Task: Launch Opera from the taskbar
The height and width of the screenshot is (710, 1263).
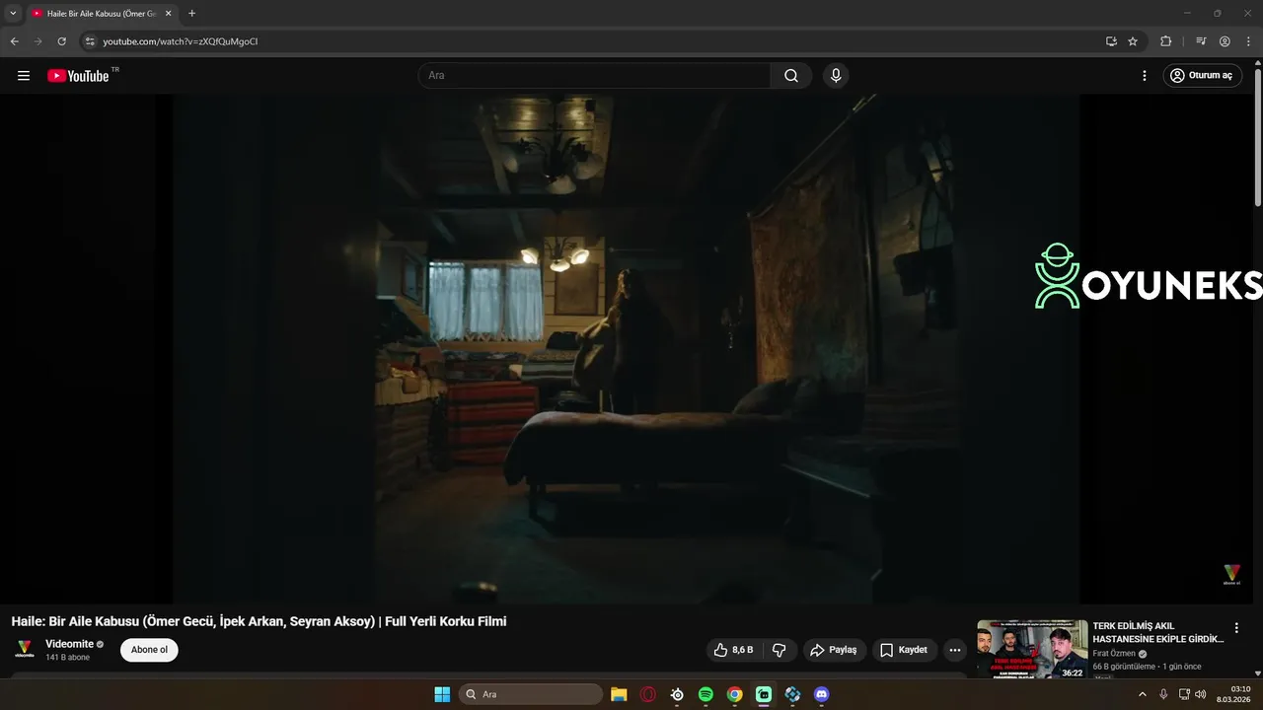Action: 647,694
